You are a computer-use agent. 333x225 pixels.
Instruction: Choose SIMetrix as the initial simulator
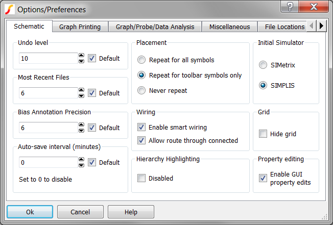[x=263, y=65]
